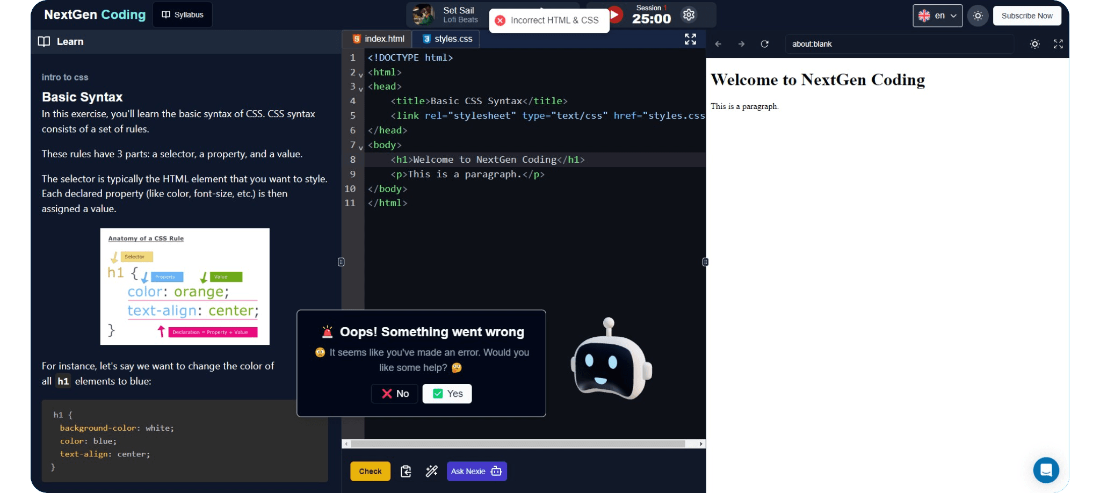Toggle preview pane brightness theme

click(x=1035, y=44)
